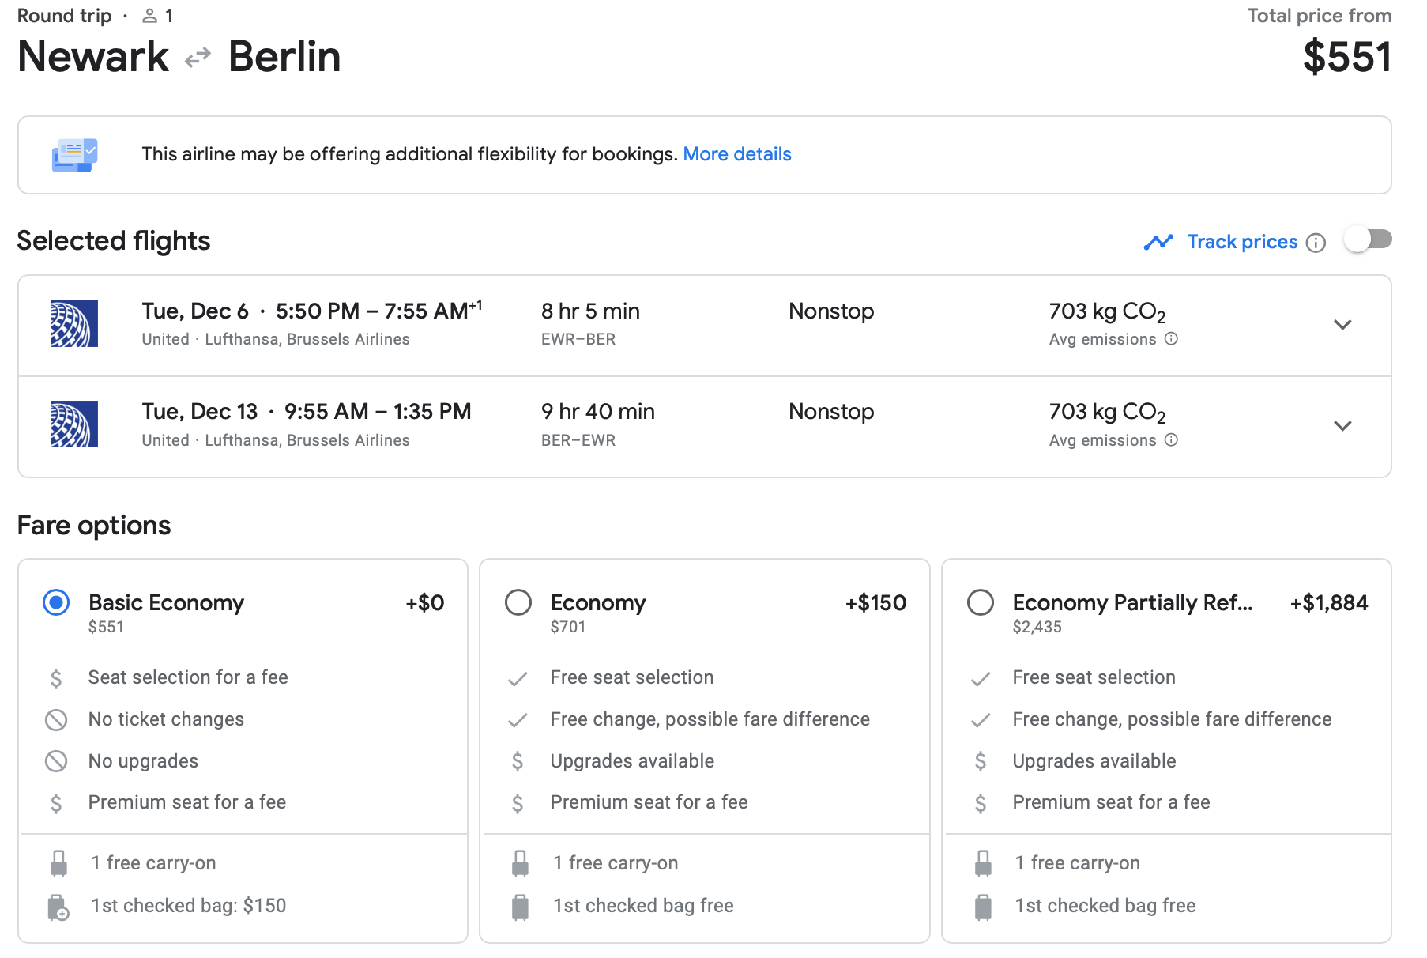This screenshot has width=1427, height=958.
Task: Click the booking flexibility ticket icon
Action: click(x=74, y=155)
